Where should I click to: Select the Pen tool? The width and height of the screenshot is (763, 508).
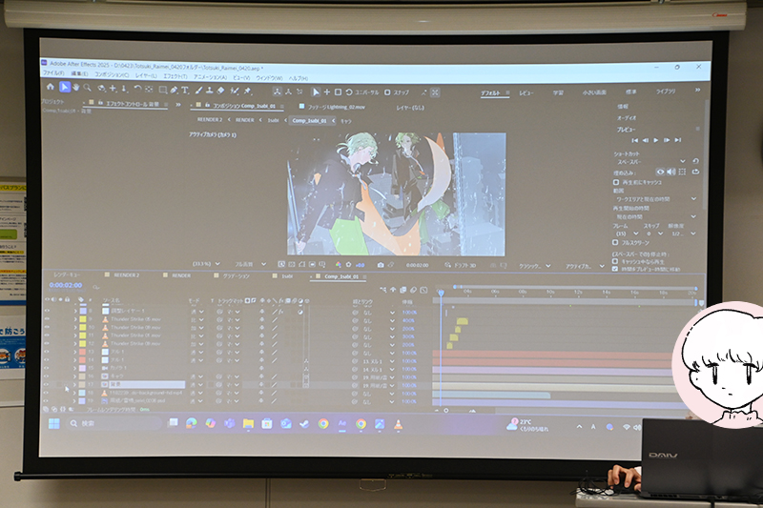coord(175,90)
